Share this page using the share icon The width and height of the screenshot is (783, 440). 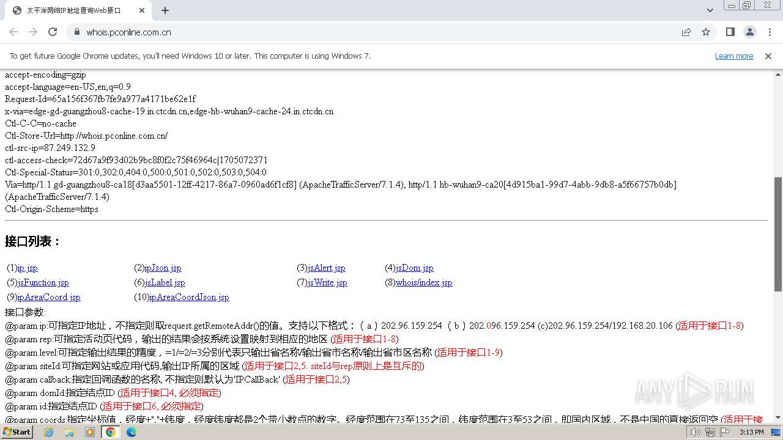pos(686,32)
